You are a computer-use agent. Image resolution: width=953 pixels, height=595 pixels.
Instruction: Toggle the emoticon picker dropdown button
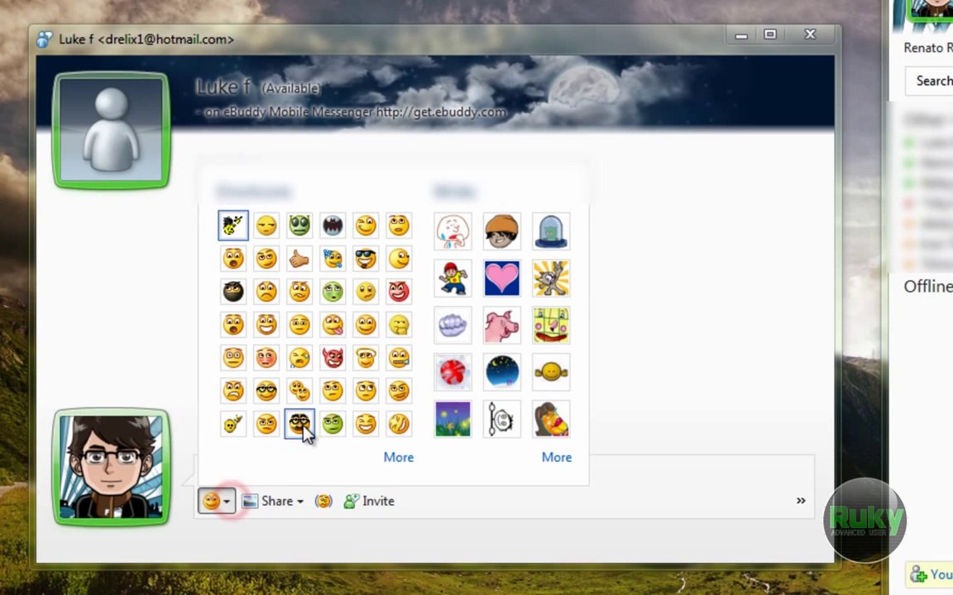point(217,501)
